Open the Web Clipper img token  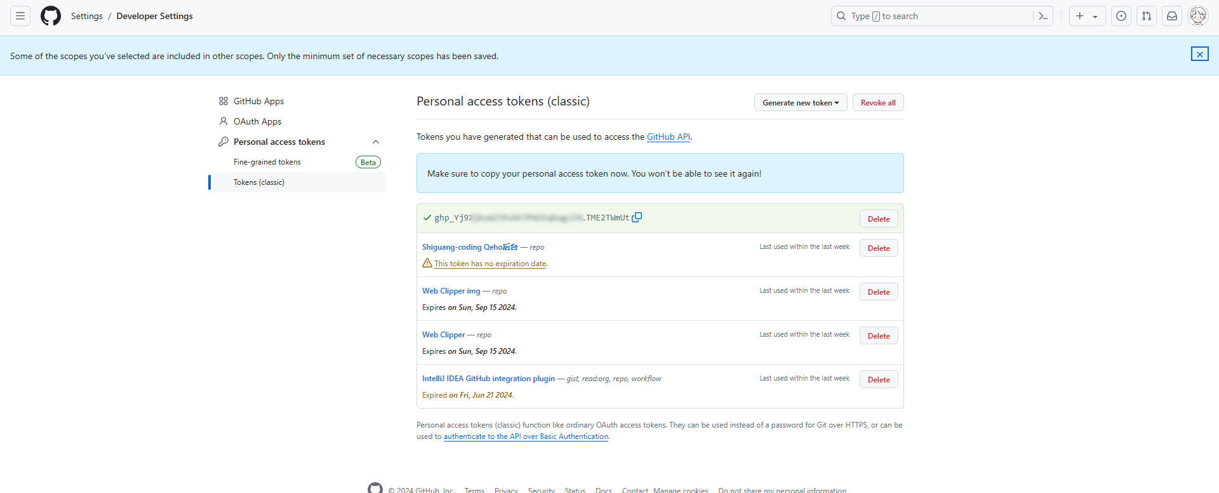[451, 291]
